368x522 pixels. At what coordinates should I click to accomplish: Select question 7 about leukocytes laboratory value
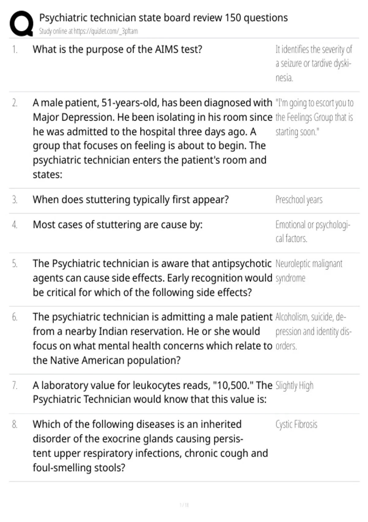152,392
